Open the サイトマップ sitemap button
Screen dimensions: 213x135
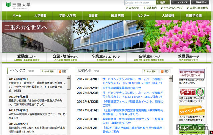click(x=180, y=2)
